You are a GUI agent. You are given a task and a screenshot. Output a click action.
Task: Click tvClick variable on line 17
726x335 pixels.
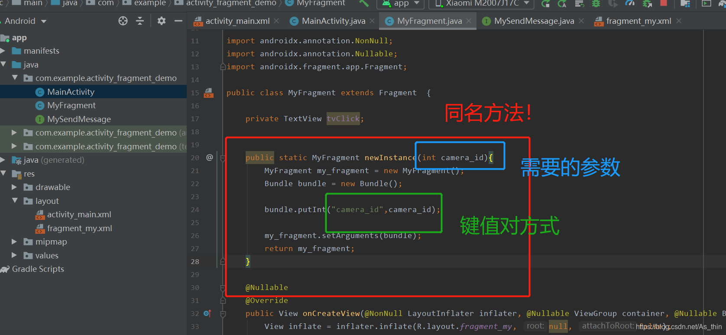[343, 119]
